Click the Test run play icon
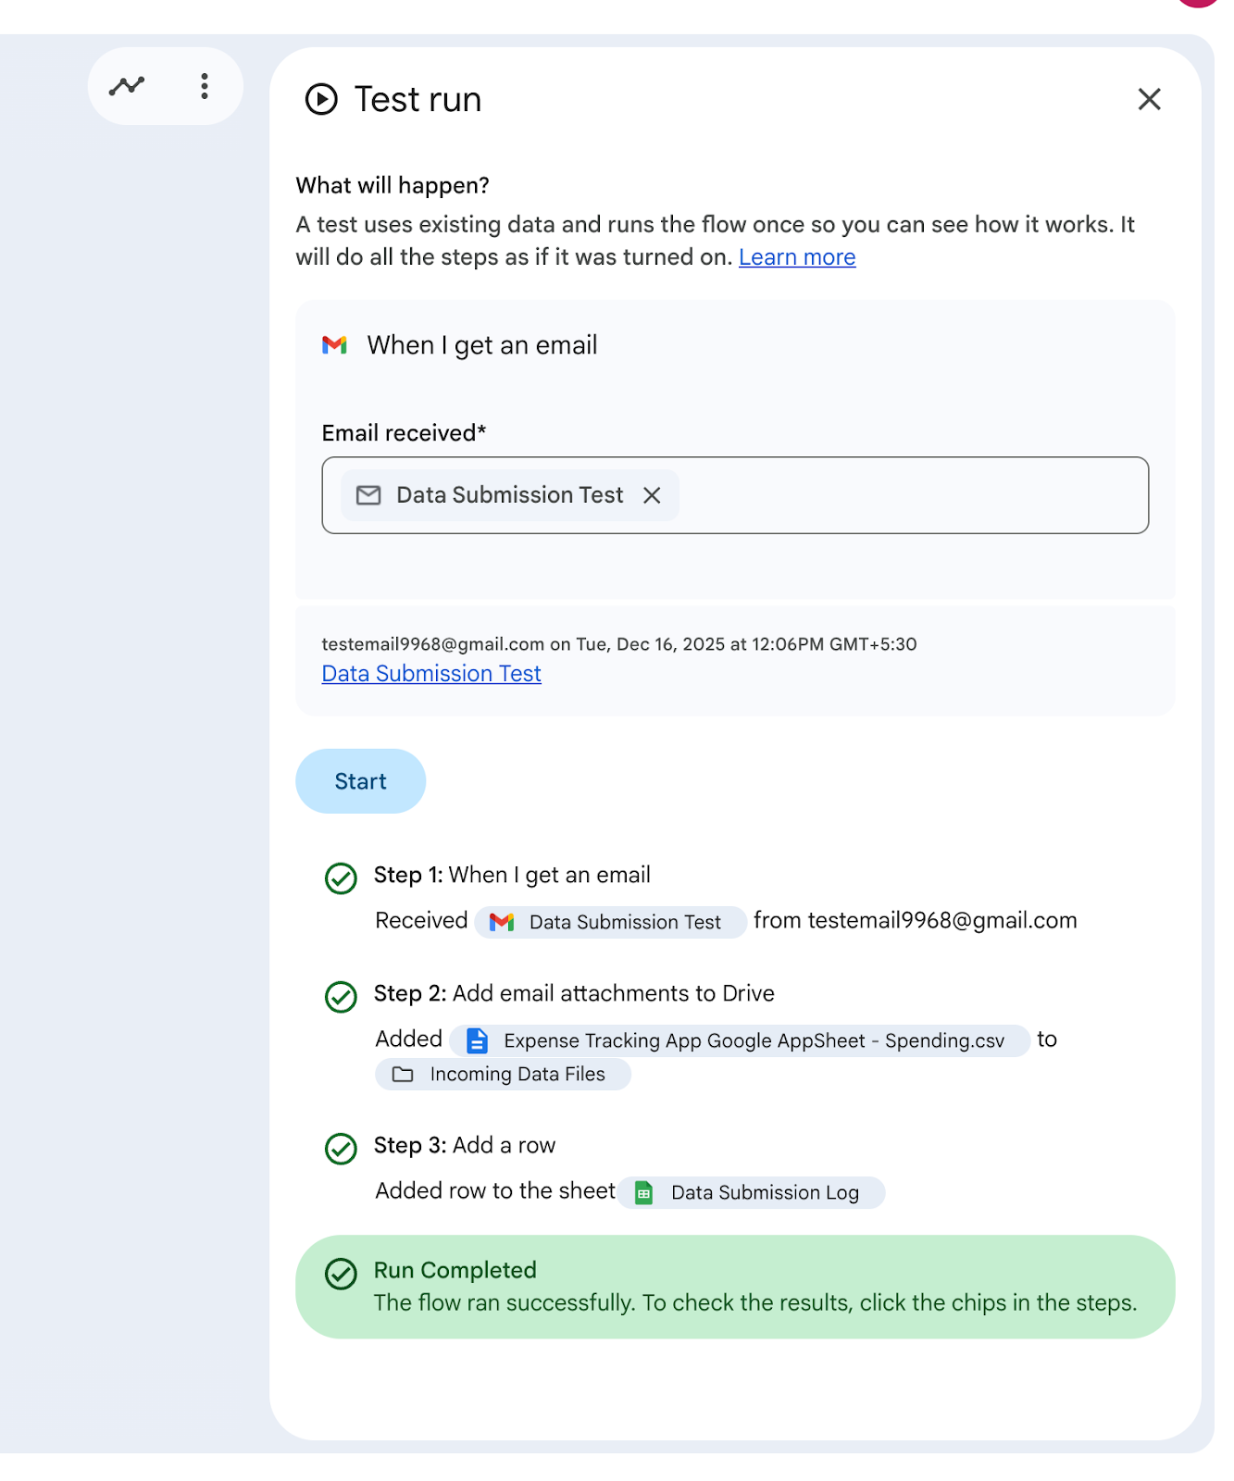The height and width of the screenshot is (1481, 1234). [x=321, y=99]
